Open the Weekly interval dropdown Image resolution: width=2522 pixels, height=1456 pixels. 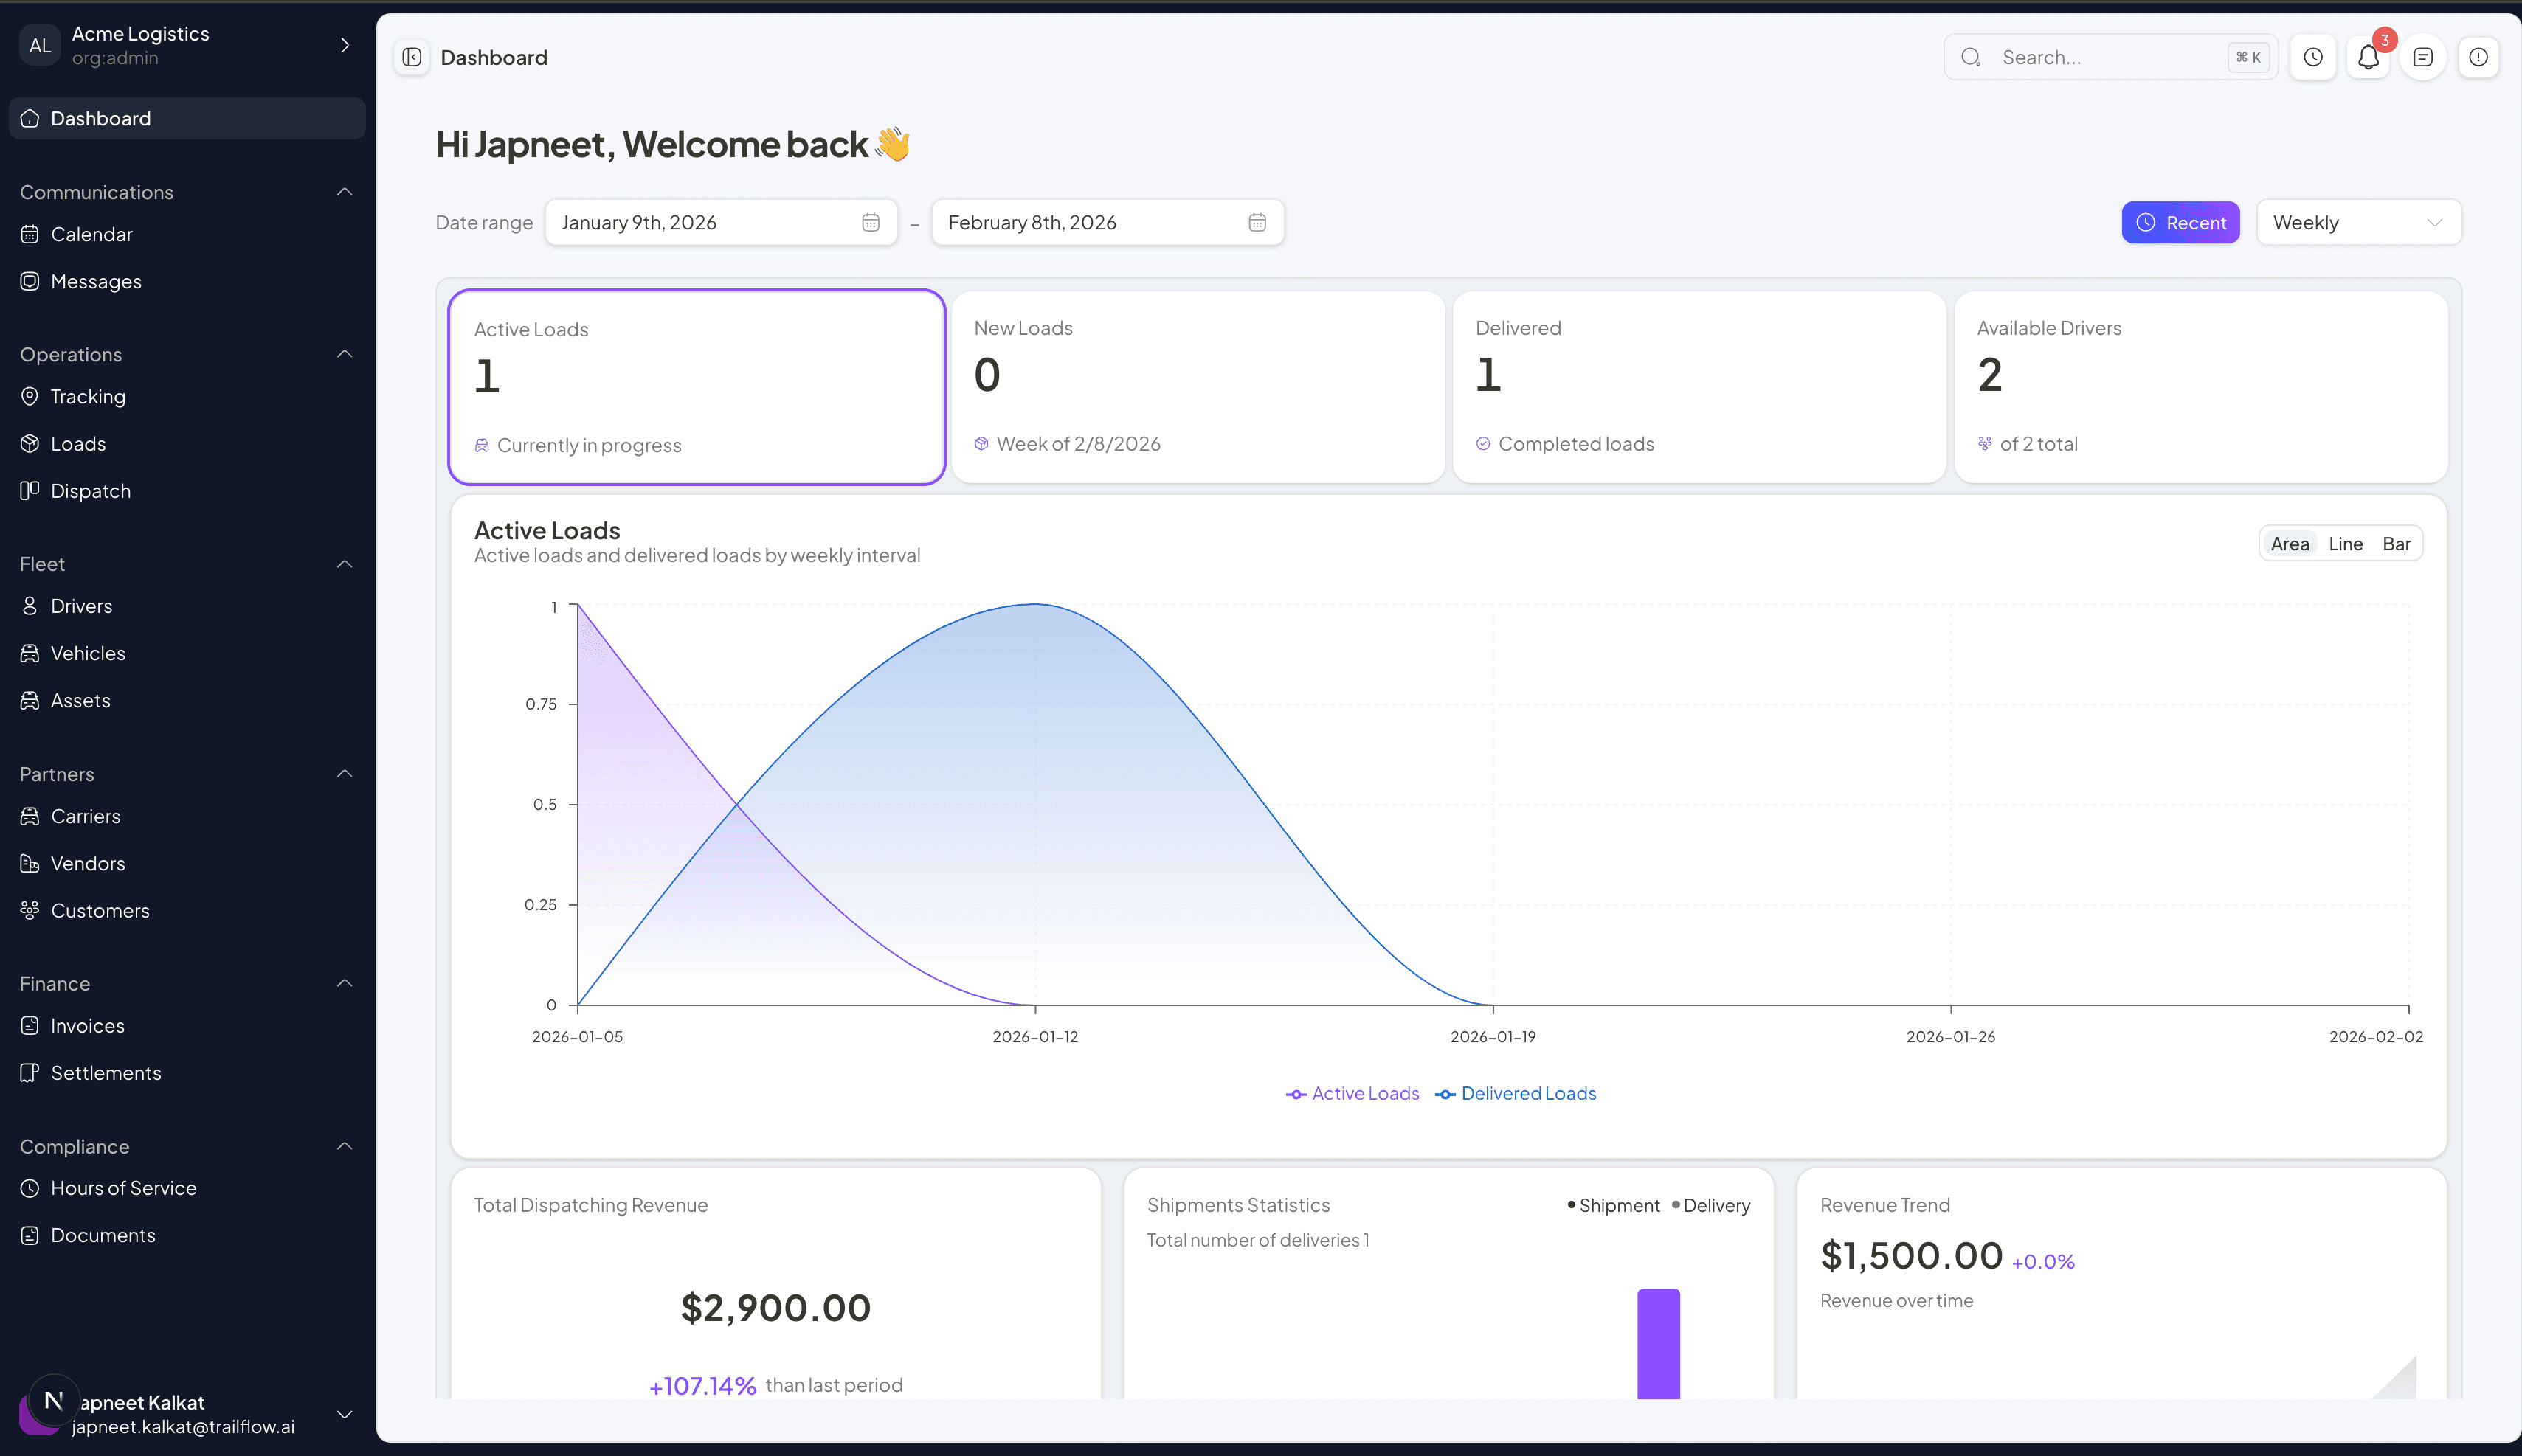point(2357,222)
